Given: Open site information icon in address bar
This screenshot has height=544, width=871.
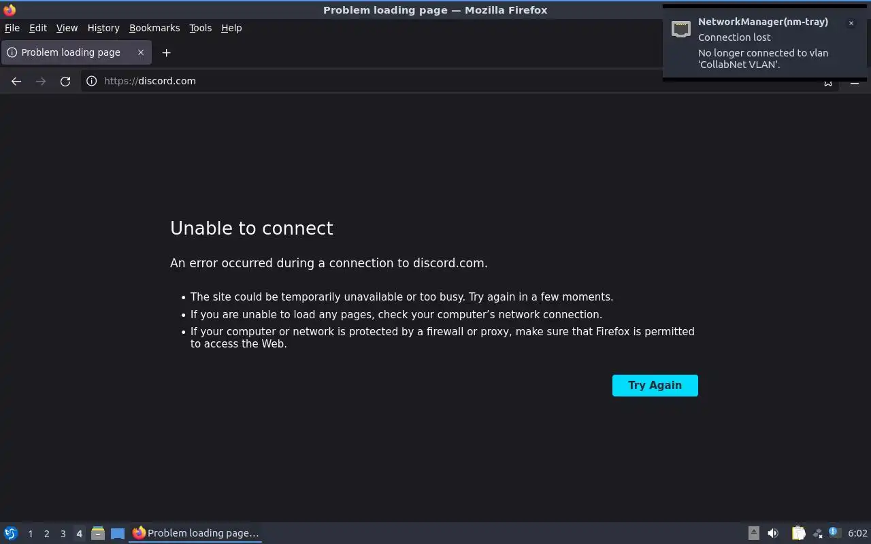Looking at the screenshot, I should [x=92, y=81].
